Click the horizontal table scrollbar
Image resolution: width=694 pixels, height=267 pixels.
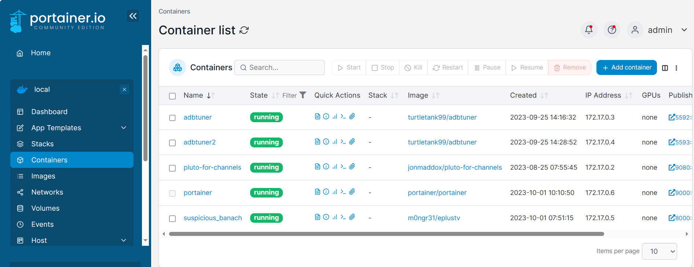386,234
